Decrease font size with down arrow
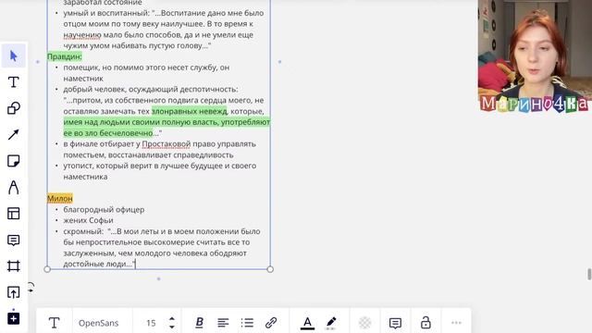The height and width of the screenshot is (333, 592). coord(172,327)
